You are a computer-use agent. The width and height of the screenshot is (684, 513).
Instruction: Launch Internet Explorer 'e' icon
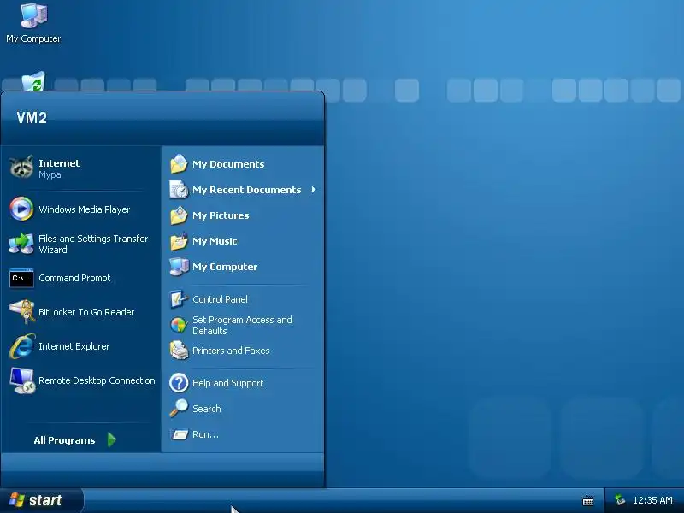[21, 346]
